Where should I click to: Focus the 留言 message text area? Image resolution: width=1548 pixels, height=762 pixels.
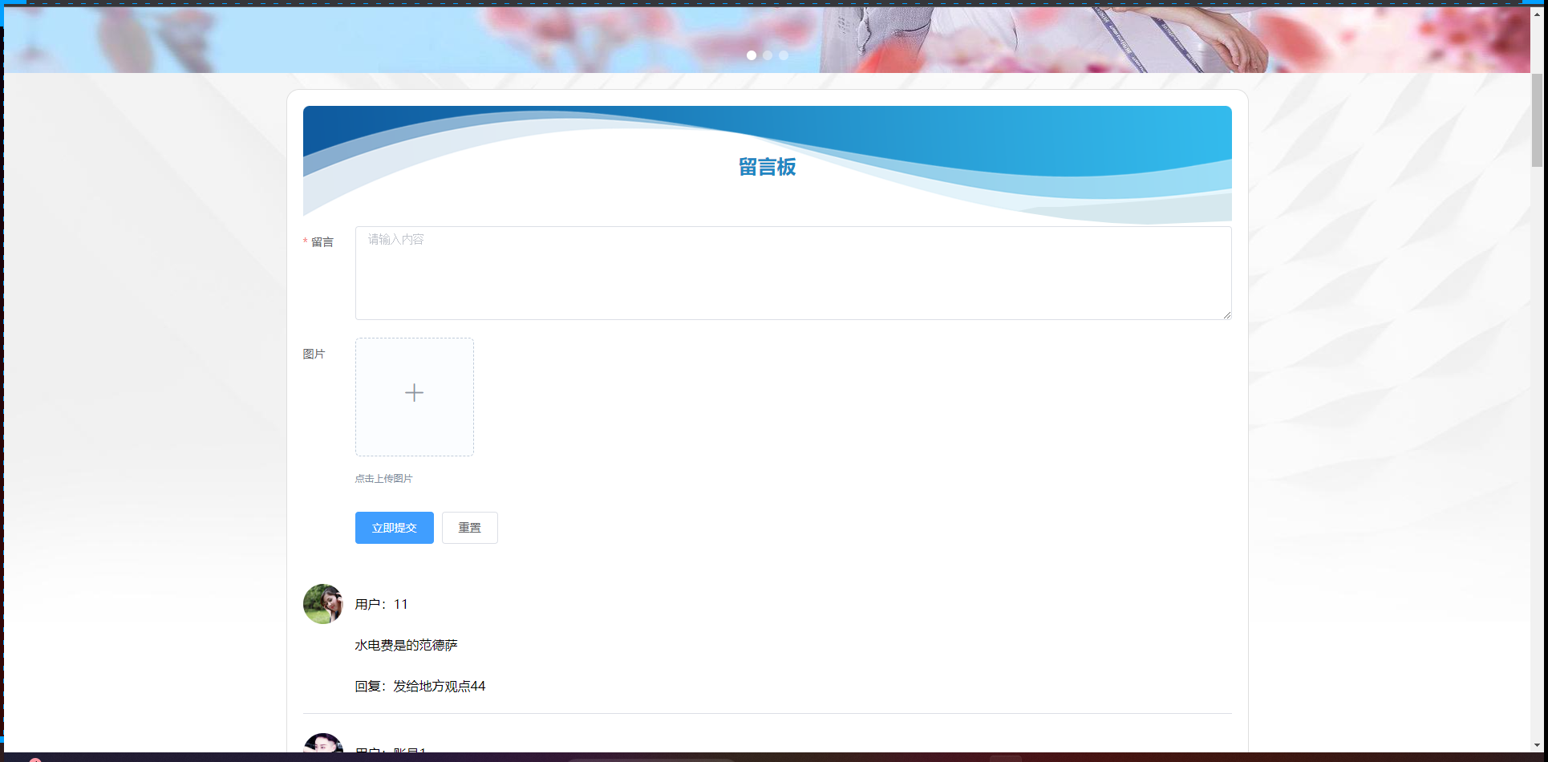pos(792,273)
